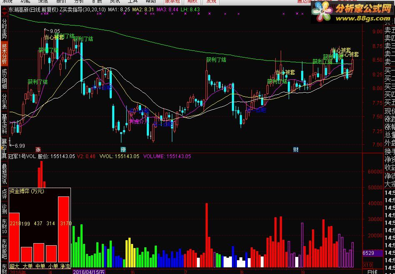Click the X10 volume scale indicator
Image resolution: width=395 pixels, height=274 pixels.
point(367,265)
